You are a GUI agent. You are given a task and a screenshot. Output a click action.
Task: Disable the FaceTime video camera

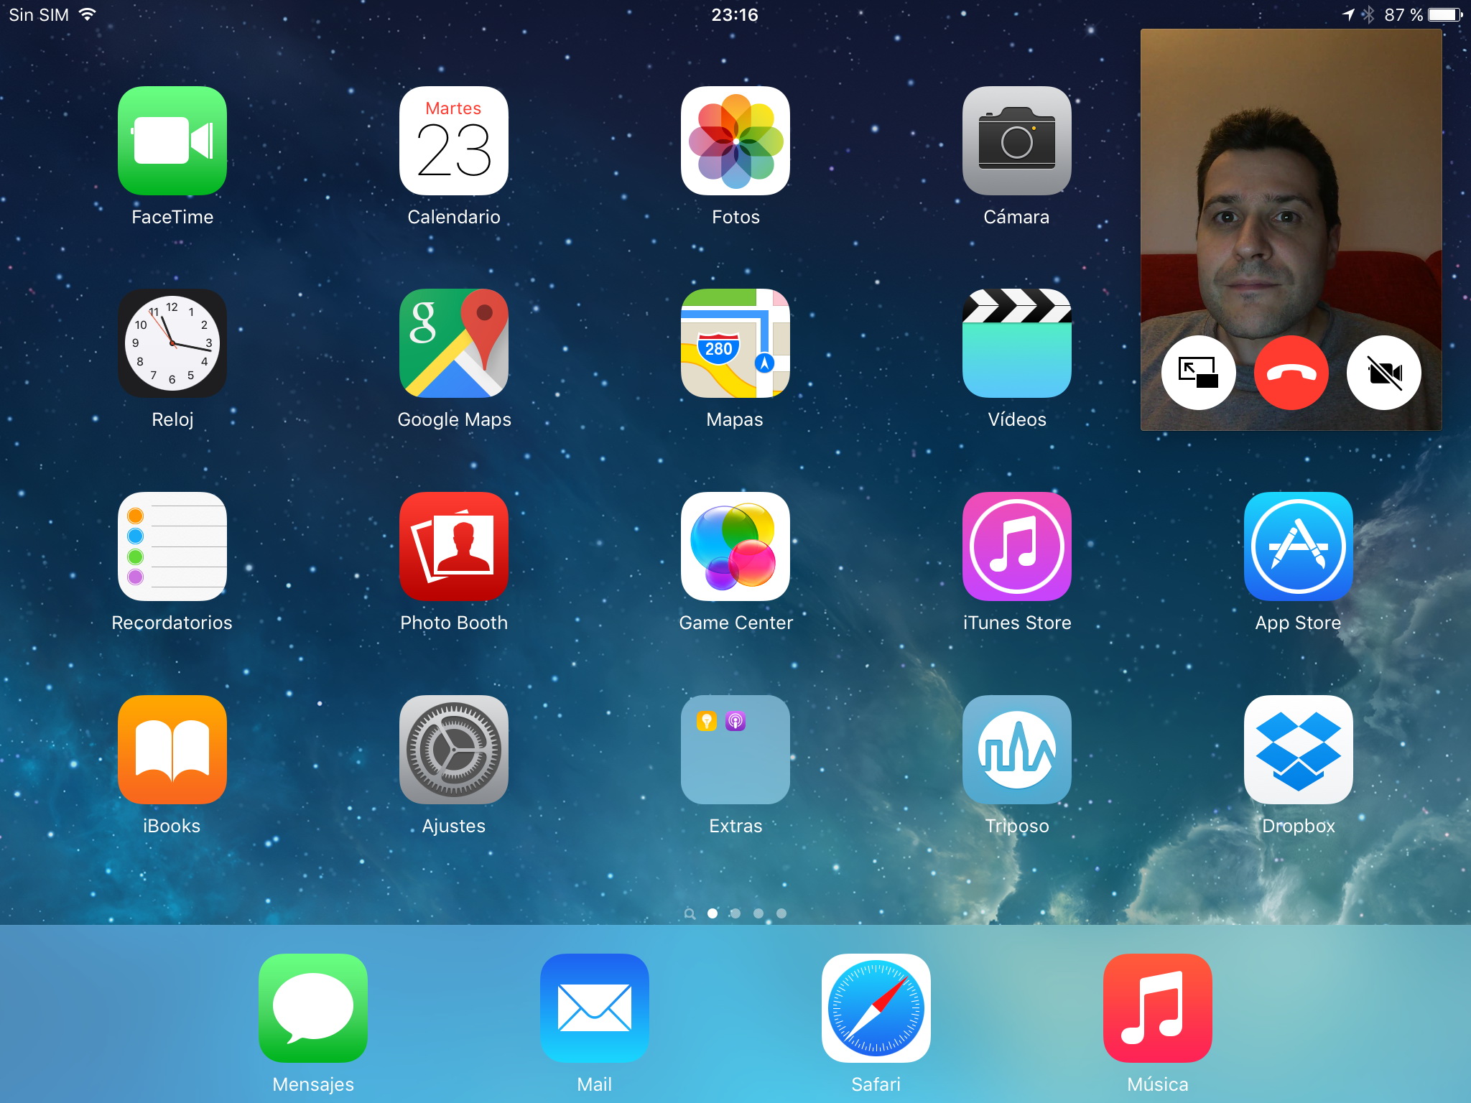pyautogui.click(x=1383, y=373)
